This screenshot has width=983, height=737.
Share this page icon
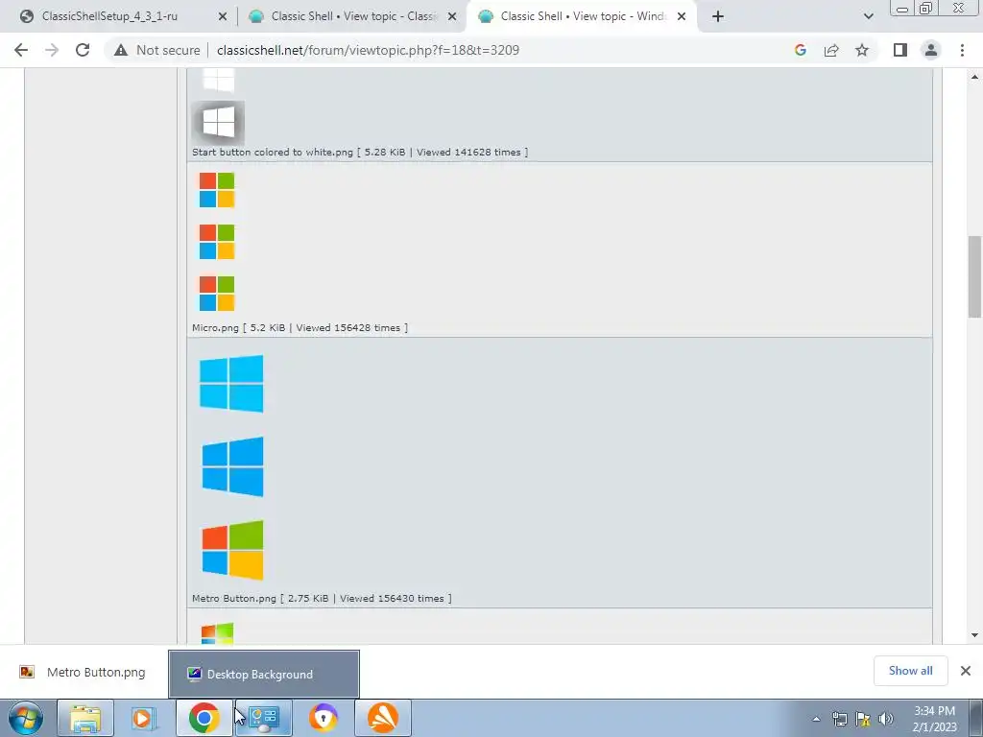(831, 50)
